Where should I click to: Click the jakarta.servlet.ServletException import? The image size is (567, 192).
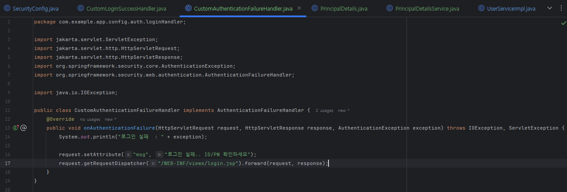[96, 39]
